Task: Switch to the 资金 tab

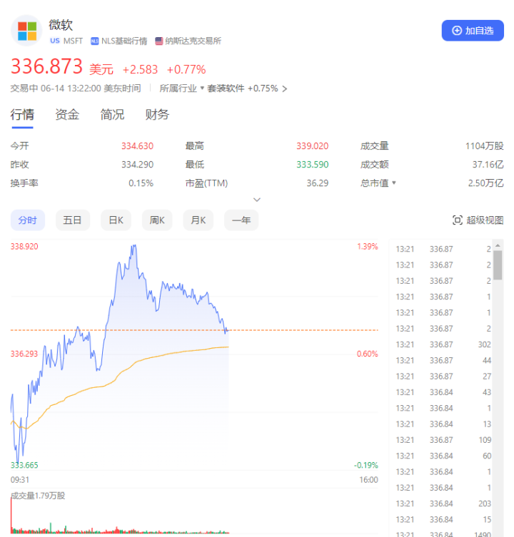Action: tap(67, 115)
